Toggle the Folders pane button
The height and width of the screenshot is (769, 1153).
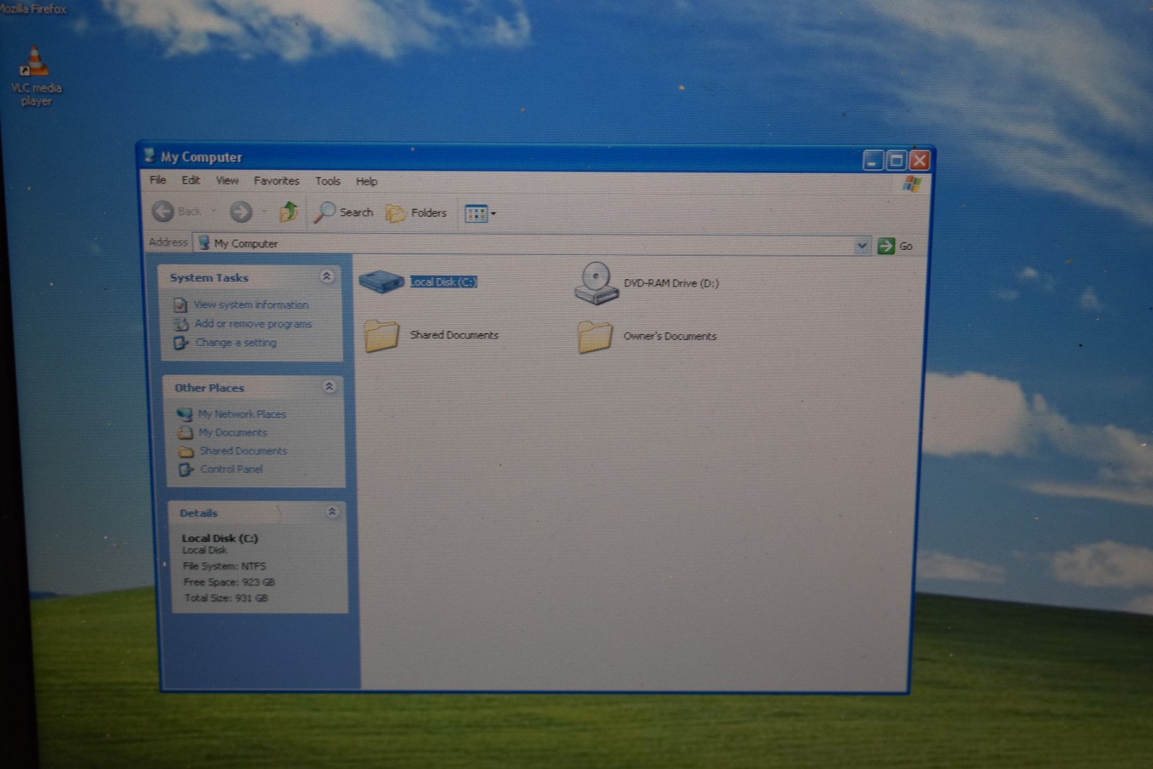tap(417, 213)
